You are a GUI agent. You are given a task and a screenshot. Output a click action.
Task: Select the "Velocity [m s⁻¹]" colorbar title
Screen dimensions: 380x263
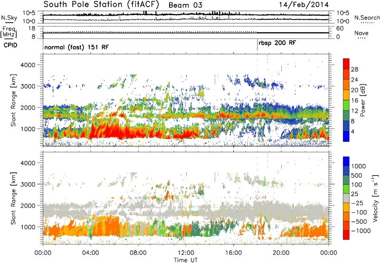(x=375, y=198)
